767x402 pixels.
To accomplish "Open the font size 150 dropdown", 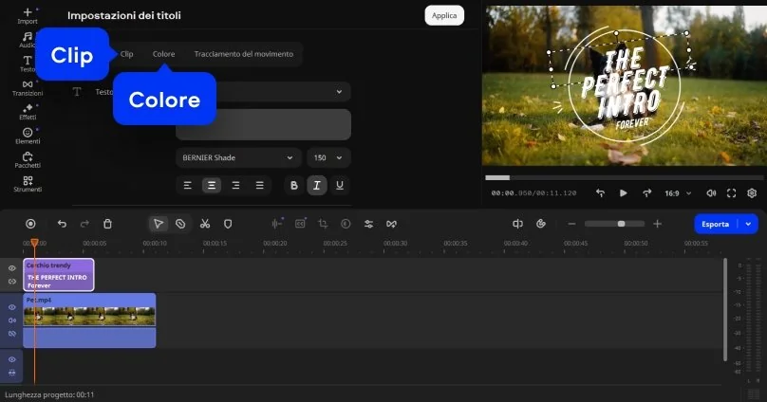I will coord(328,157).
